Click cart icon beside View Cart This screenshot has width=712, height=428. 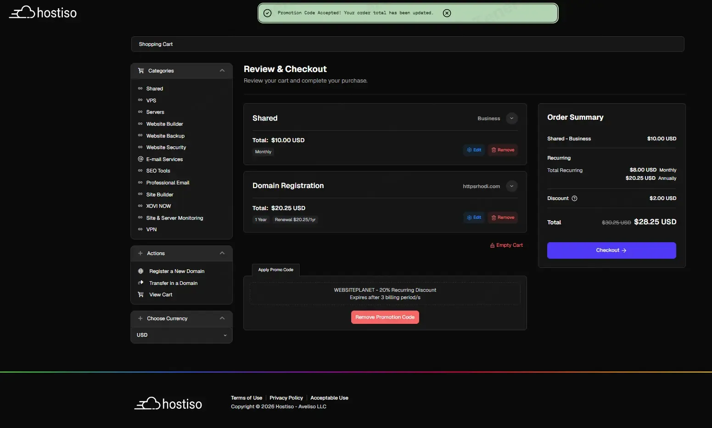[141, 295]
